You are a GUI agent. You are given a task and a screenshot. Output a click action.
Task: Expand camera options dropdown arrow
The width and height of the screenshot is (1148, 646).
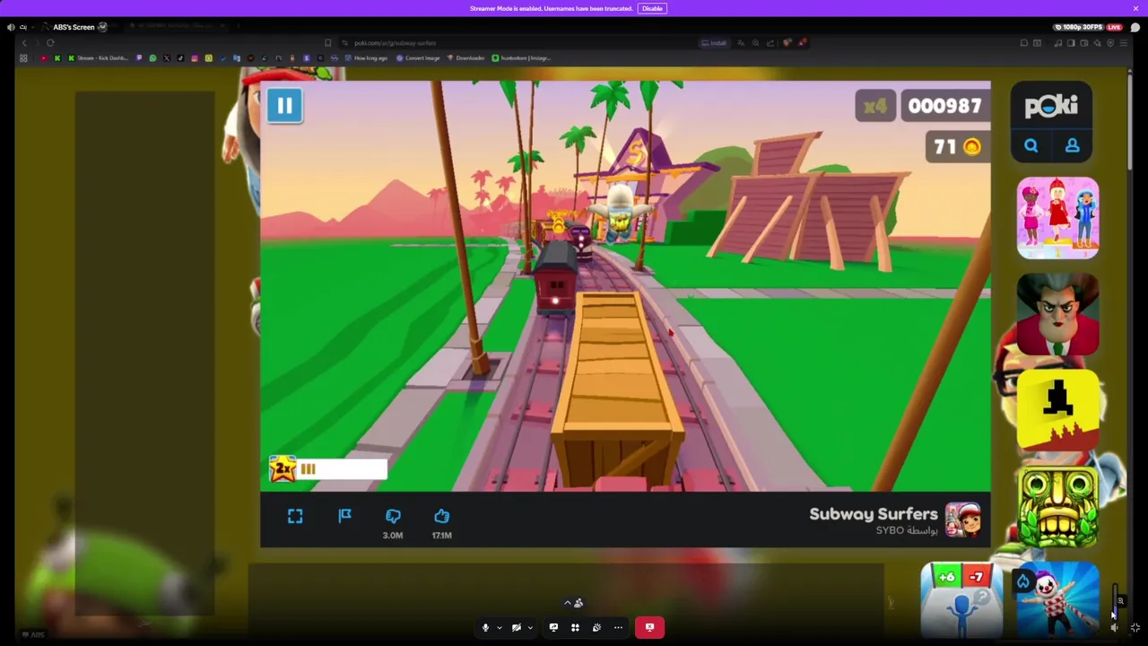(530, 628)
